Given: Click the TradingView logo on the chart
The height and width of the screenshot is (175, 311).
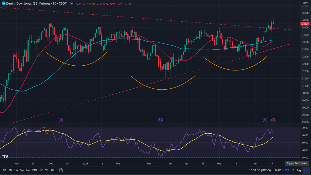Looking at the screenshot, I should 5,156.
